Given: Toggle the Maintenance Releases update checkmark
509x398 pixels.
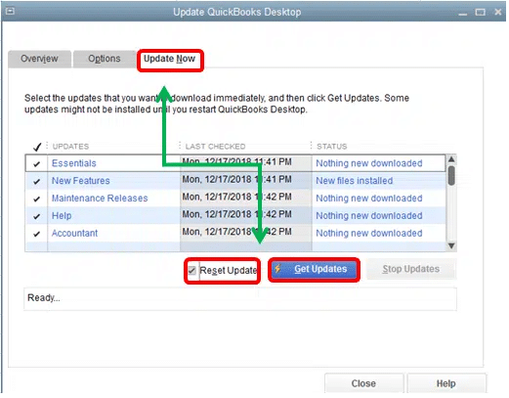Looking at the screenshot, I should point(37,199).
